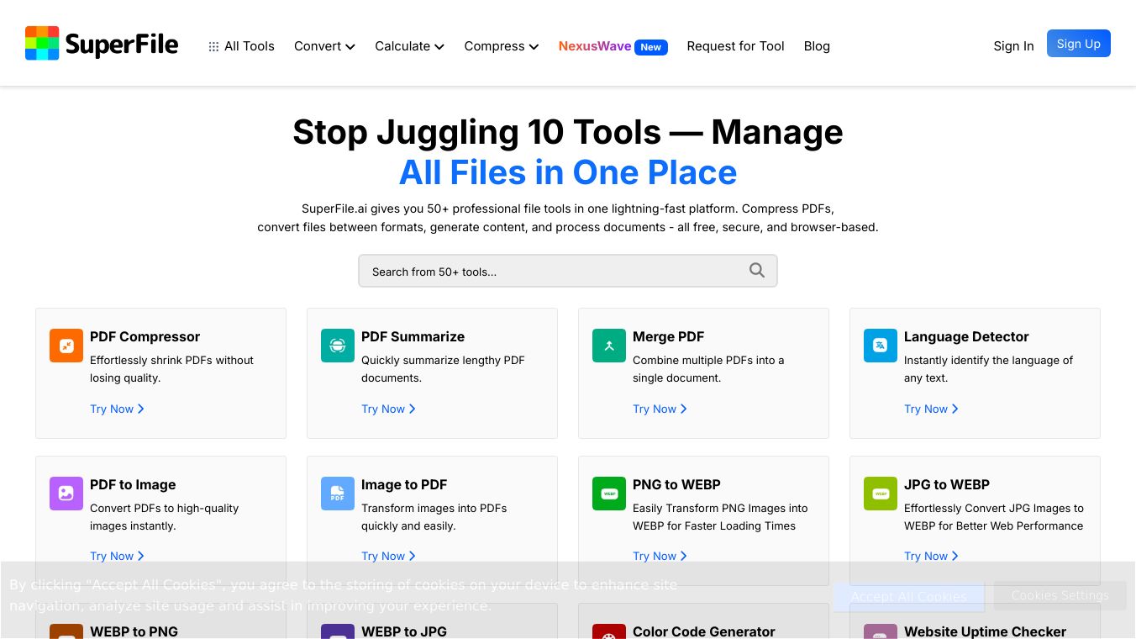This screenshot has height=639, width=1136.
Task: Click the PDF Summarize teal icon
Action: 338,346
